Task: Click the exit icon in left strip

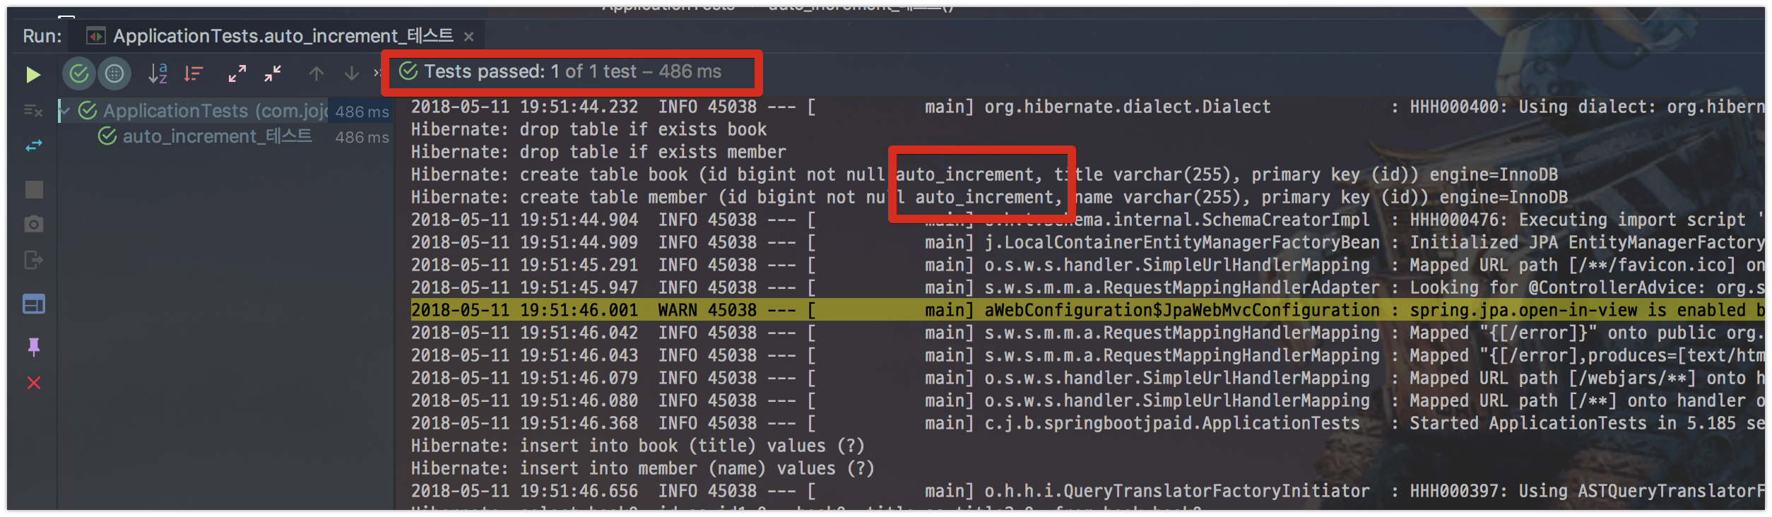Action: (34, 260)
